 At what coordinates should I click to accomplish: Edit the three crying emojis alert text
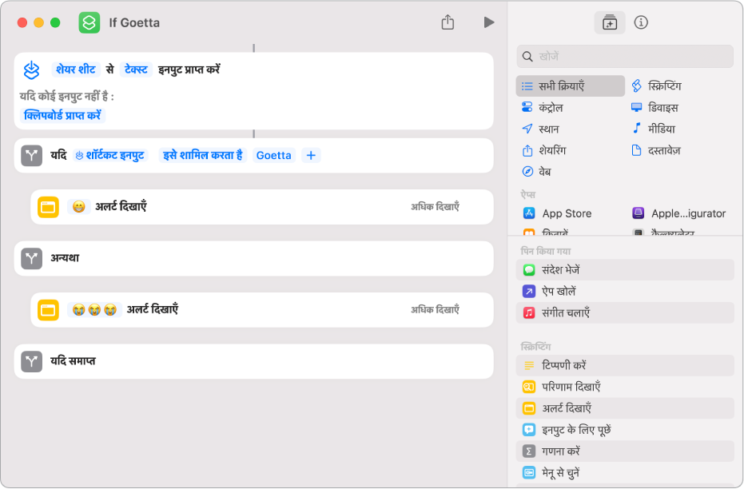click(x=94, y=310)
